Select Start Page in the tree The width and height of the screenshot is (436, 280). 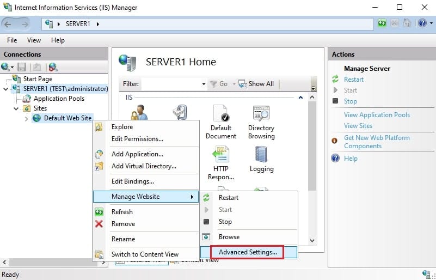click(x=38, y=79)
